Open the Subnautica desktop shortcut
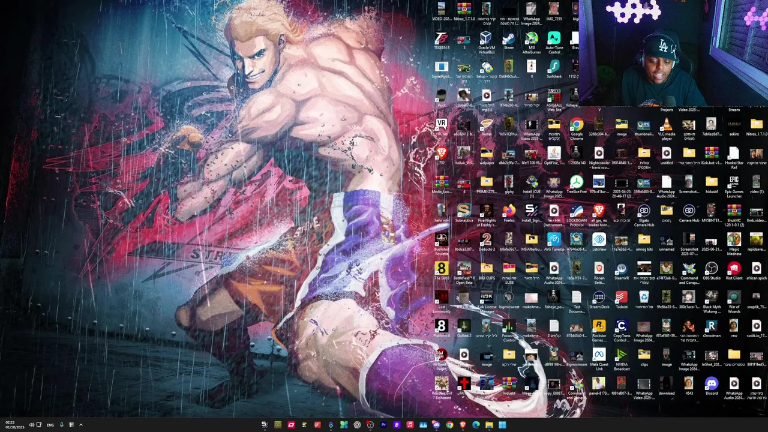 [464, 212]
